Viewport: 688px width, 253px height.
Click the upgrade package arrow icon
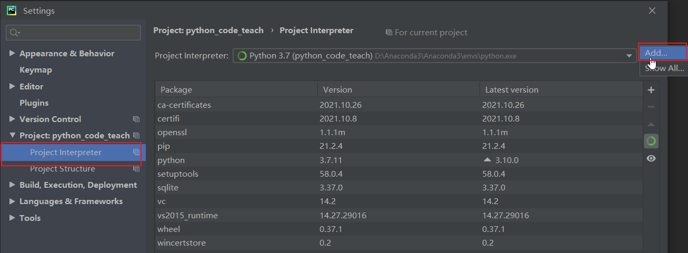pyautogui.click(x=651, y=124)
